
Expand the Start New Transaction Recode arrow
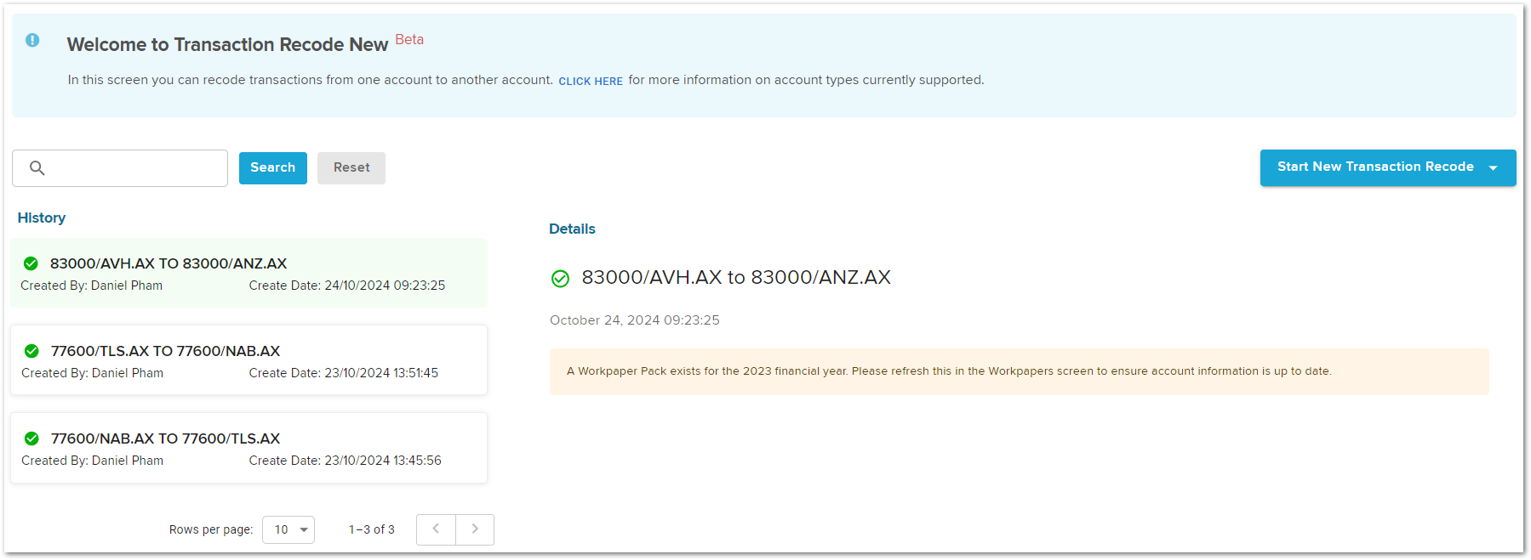1493,168
